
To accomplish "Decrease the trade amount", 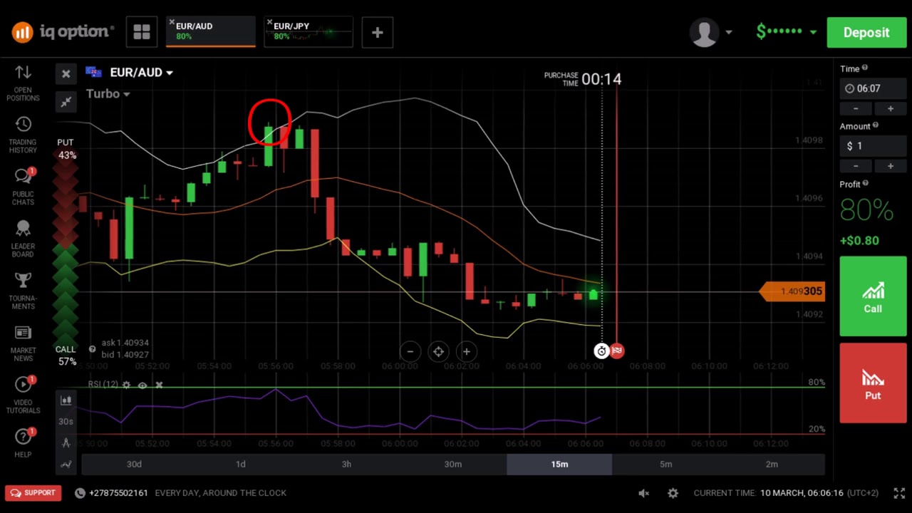I will (x=856, y=166).
